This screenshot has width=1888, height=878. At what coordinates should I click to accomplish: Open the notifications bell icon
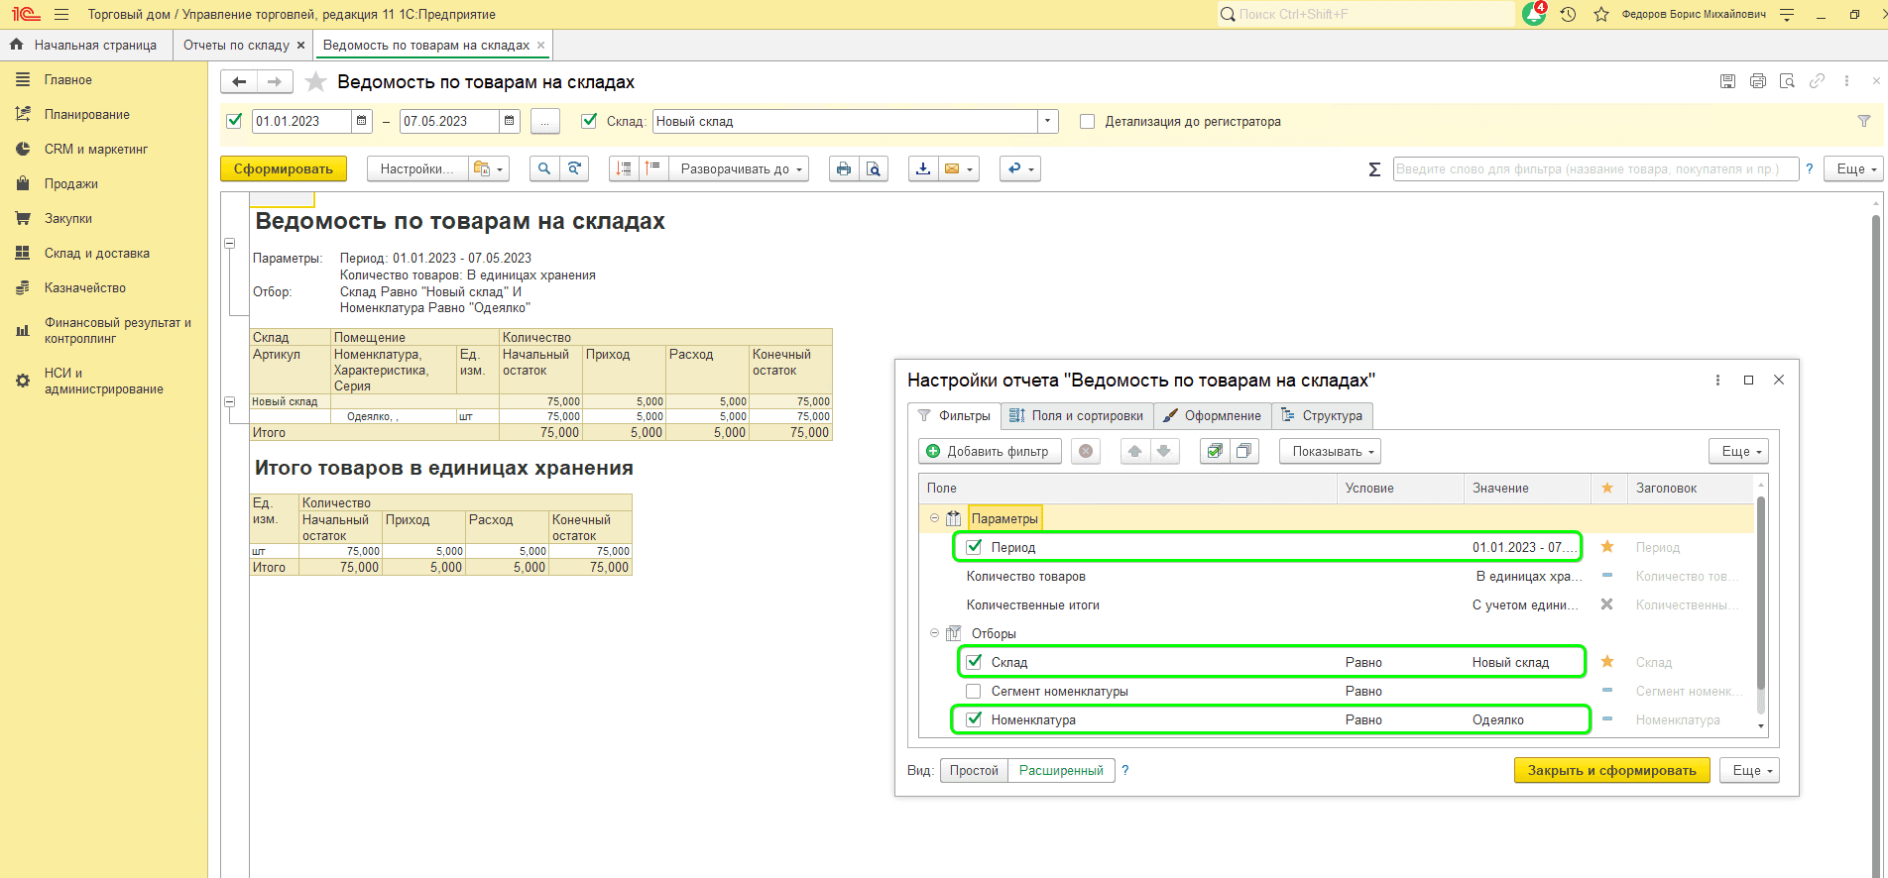coord(1534,15)
